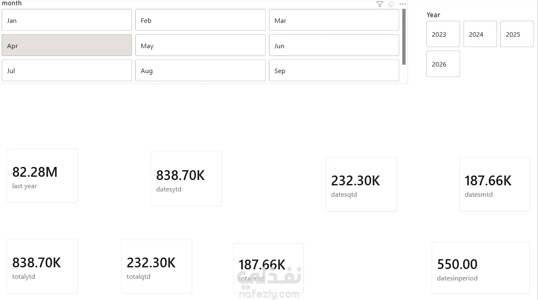Filter by year 2023

coord(443,34)
